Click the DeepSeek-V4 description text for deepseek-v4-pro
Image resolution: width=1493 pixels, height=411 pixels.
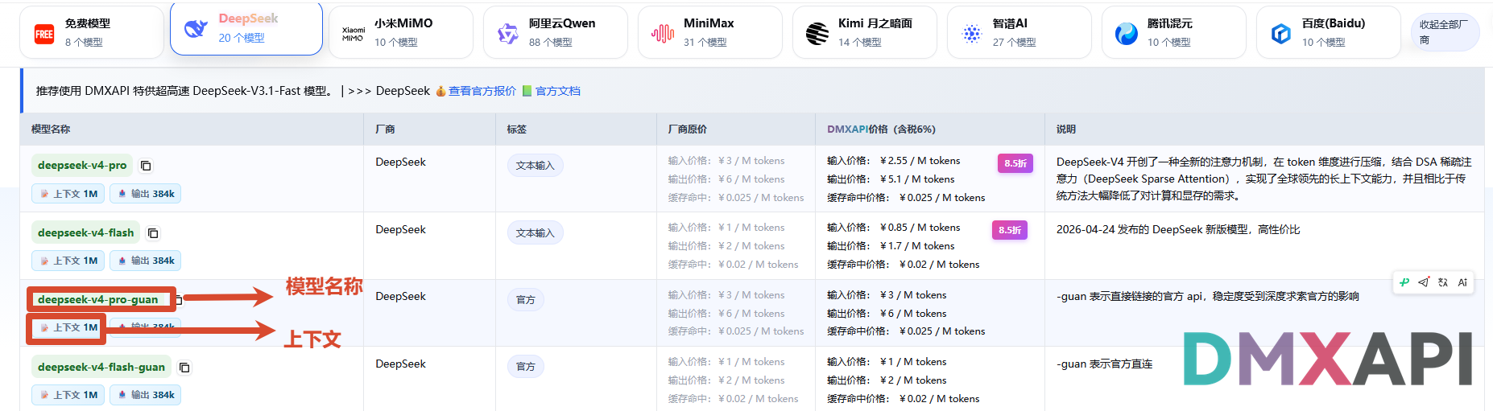tap(1264, 179)
